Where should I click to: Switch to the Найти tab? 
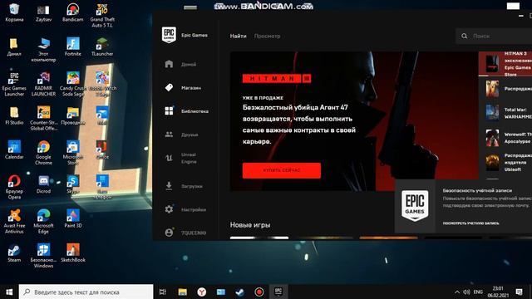pos(239,36)
